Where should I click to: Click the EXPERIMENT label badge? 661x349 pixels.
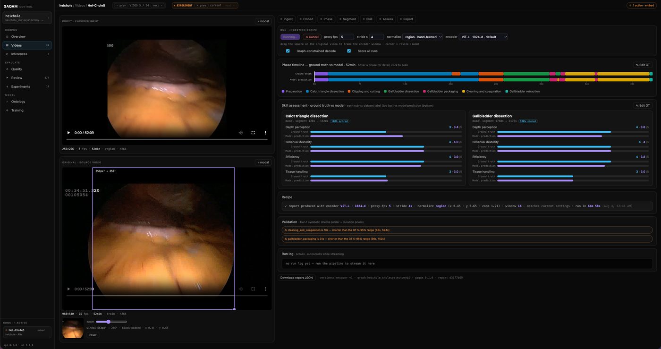pyautogui.click(x=183, y=5)
